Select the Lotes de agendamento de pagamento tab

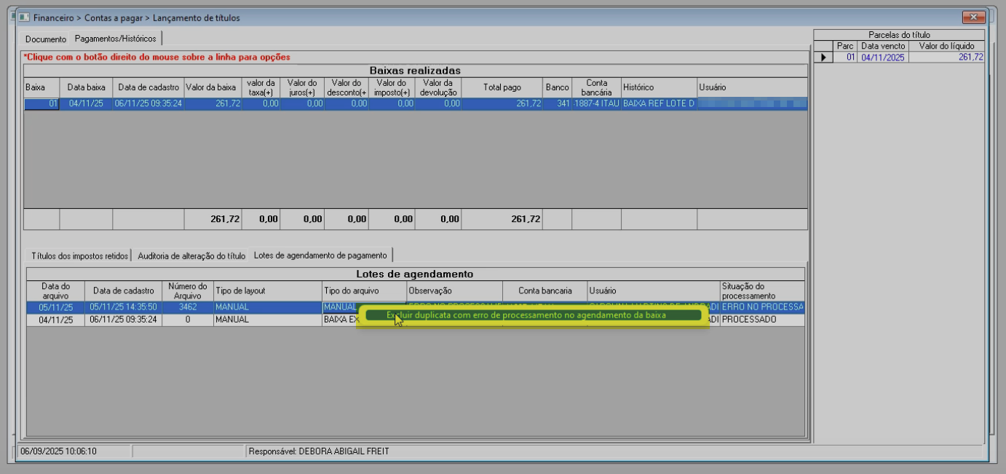(320, 256)
